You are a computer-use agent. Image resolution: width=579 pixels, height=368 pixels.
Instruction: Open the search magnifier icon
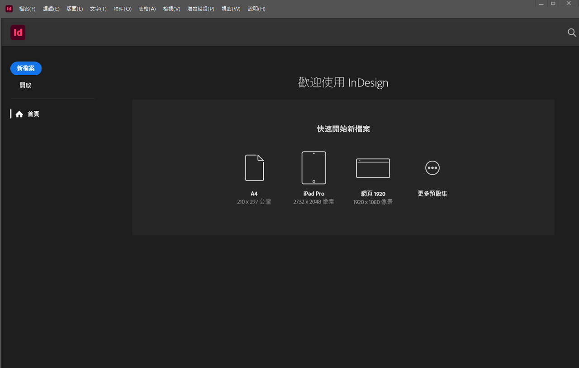coord(572,33)
